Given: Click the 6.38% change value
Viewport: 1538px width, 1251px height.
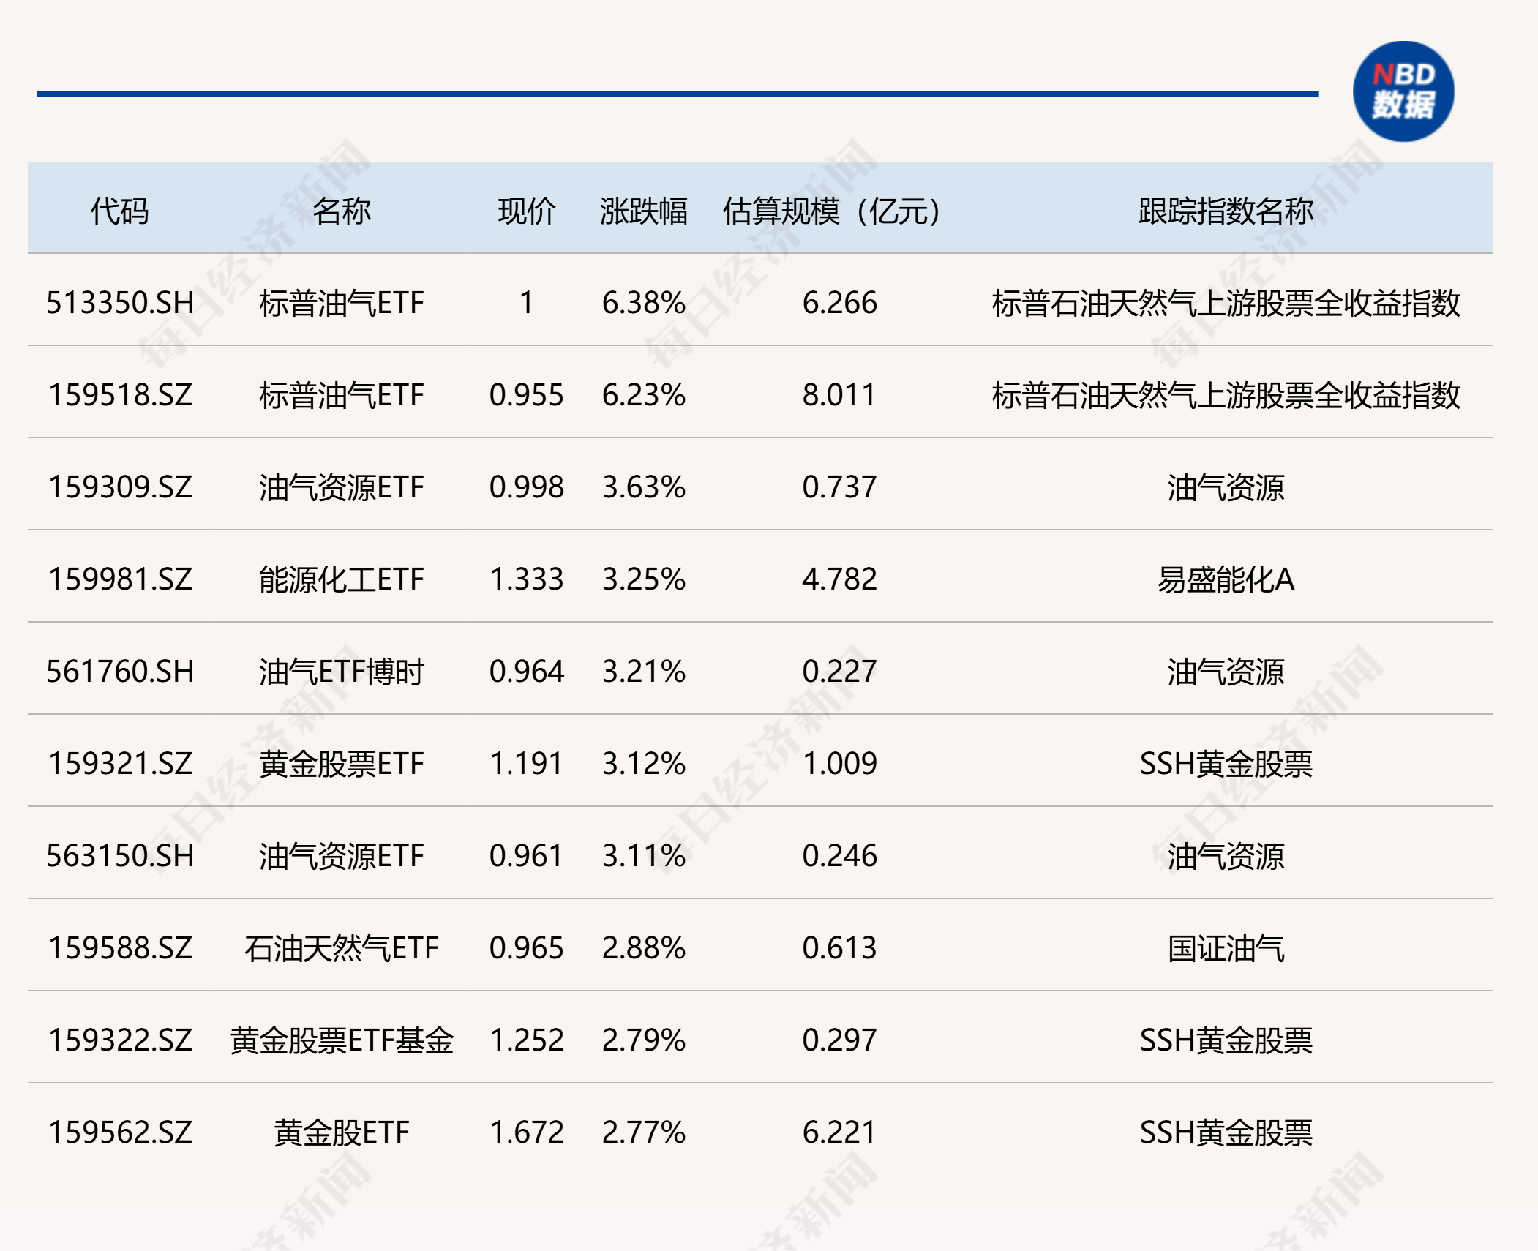Looking at the screenshot, I should (x=643, y=303).
